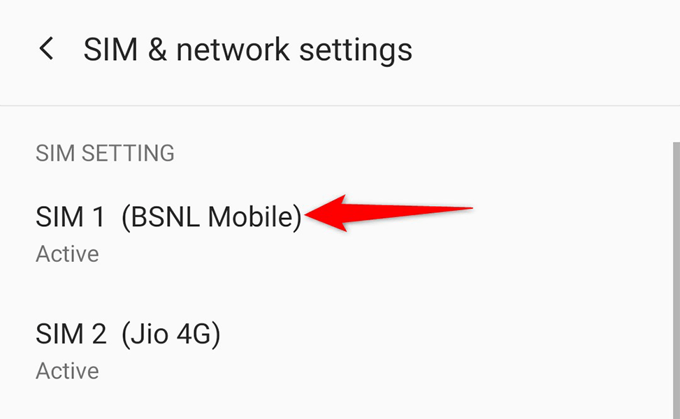Go back using the header arrow
The height and width of the screenshot is (419, 680).
pyautogui.click(x=46, y=48)
